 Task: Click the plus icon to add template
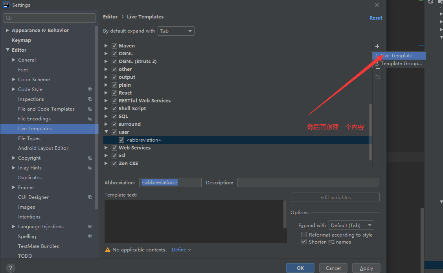pos(377,46)
